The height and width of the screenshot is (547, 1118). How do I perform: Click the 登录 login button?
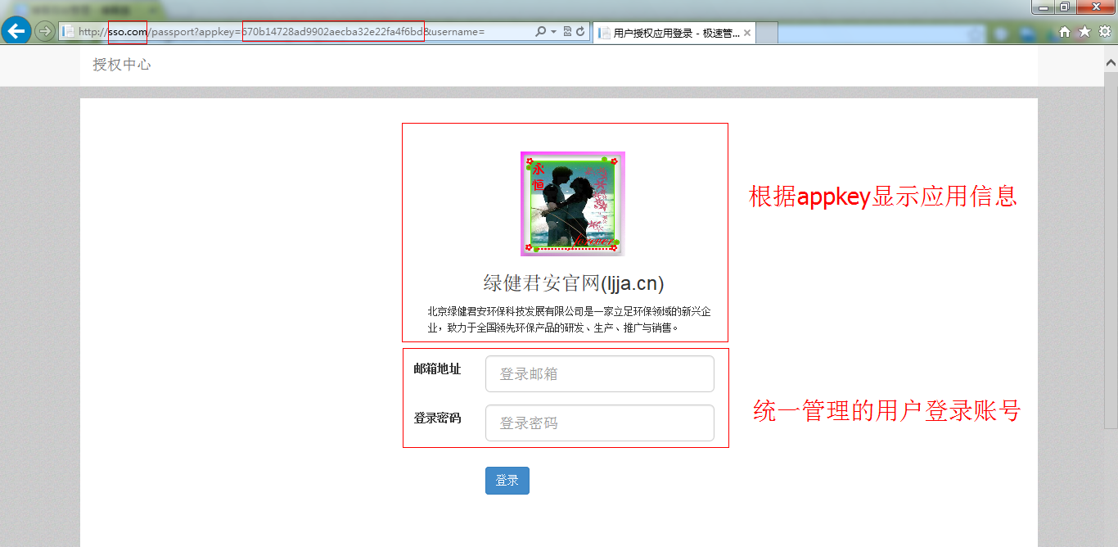[x=507, y=481]
